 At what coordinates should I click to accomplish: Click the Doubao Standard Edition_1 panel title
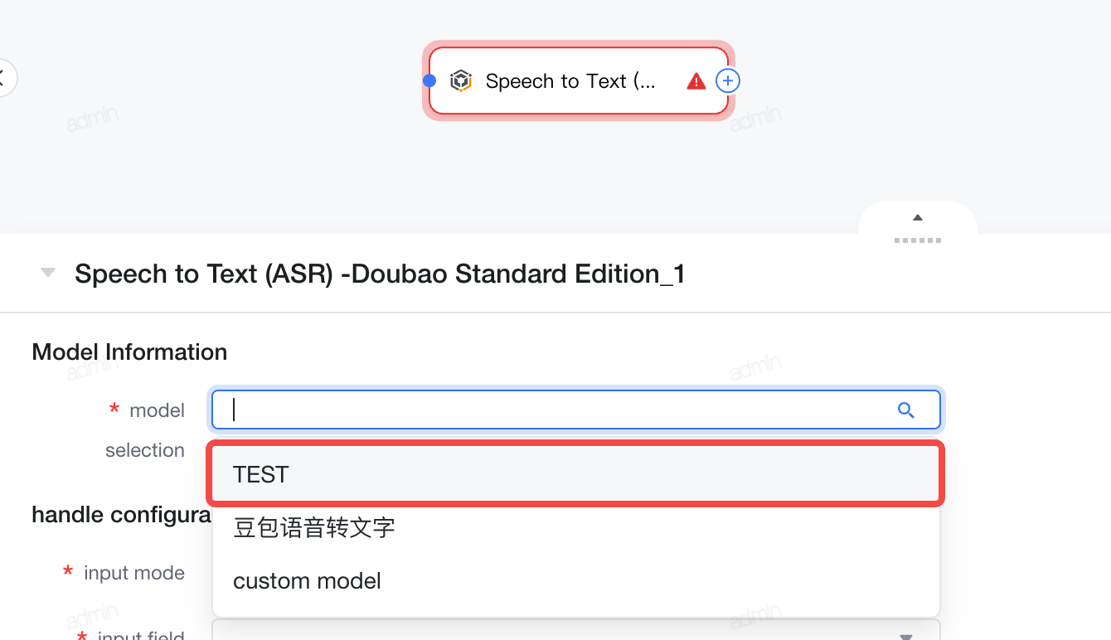(x=380, y=274)
